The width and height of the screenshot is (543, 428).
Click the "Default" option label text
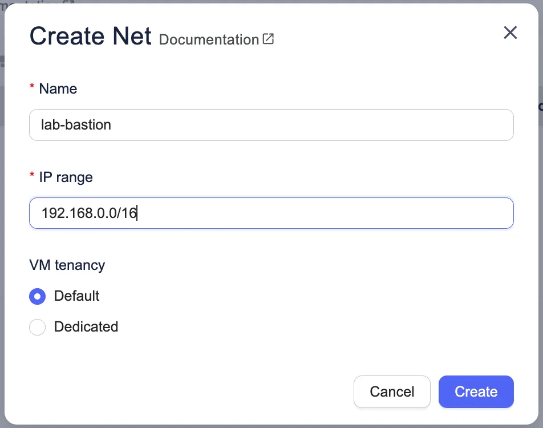click(76, 296)
